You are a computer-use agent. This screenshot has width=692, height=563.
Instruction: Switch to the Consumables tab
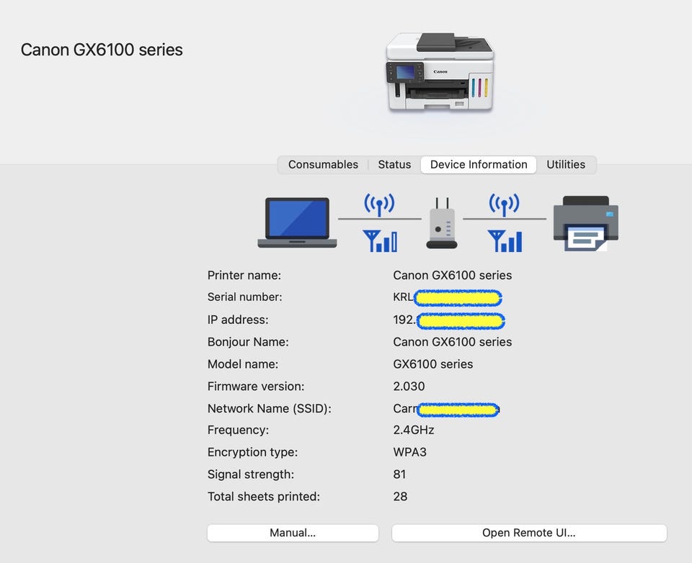[323, 164]
